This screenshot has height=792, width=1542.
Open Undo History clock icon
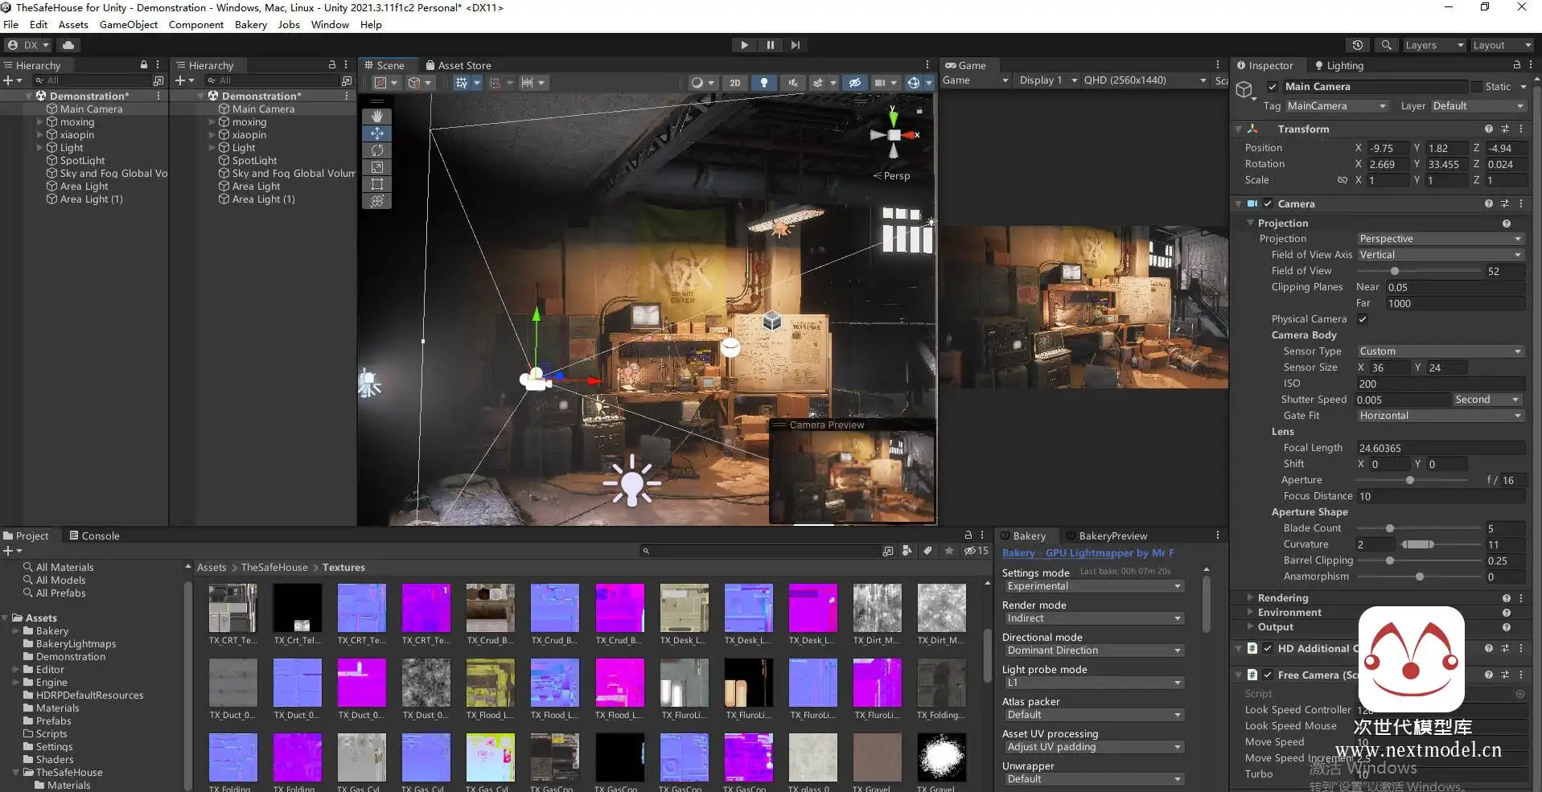click(x=1358, y=45)
